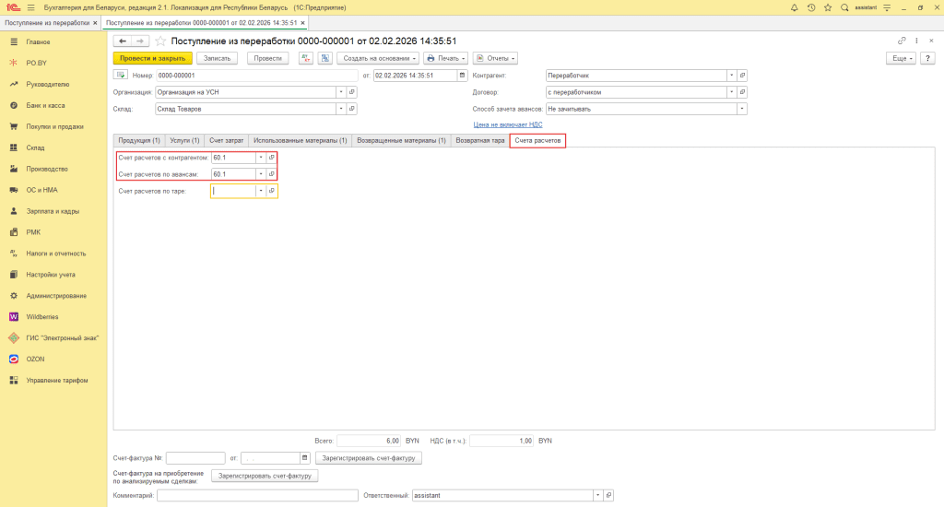This screenshot has height=507, width=944.
Task: Add document to favorites using star beside title
Action: pos(161,41)
